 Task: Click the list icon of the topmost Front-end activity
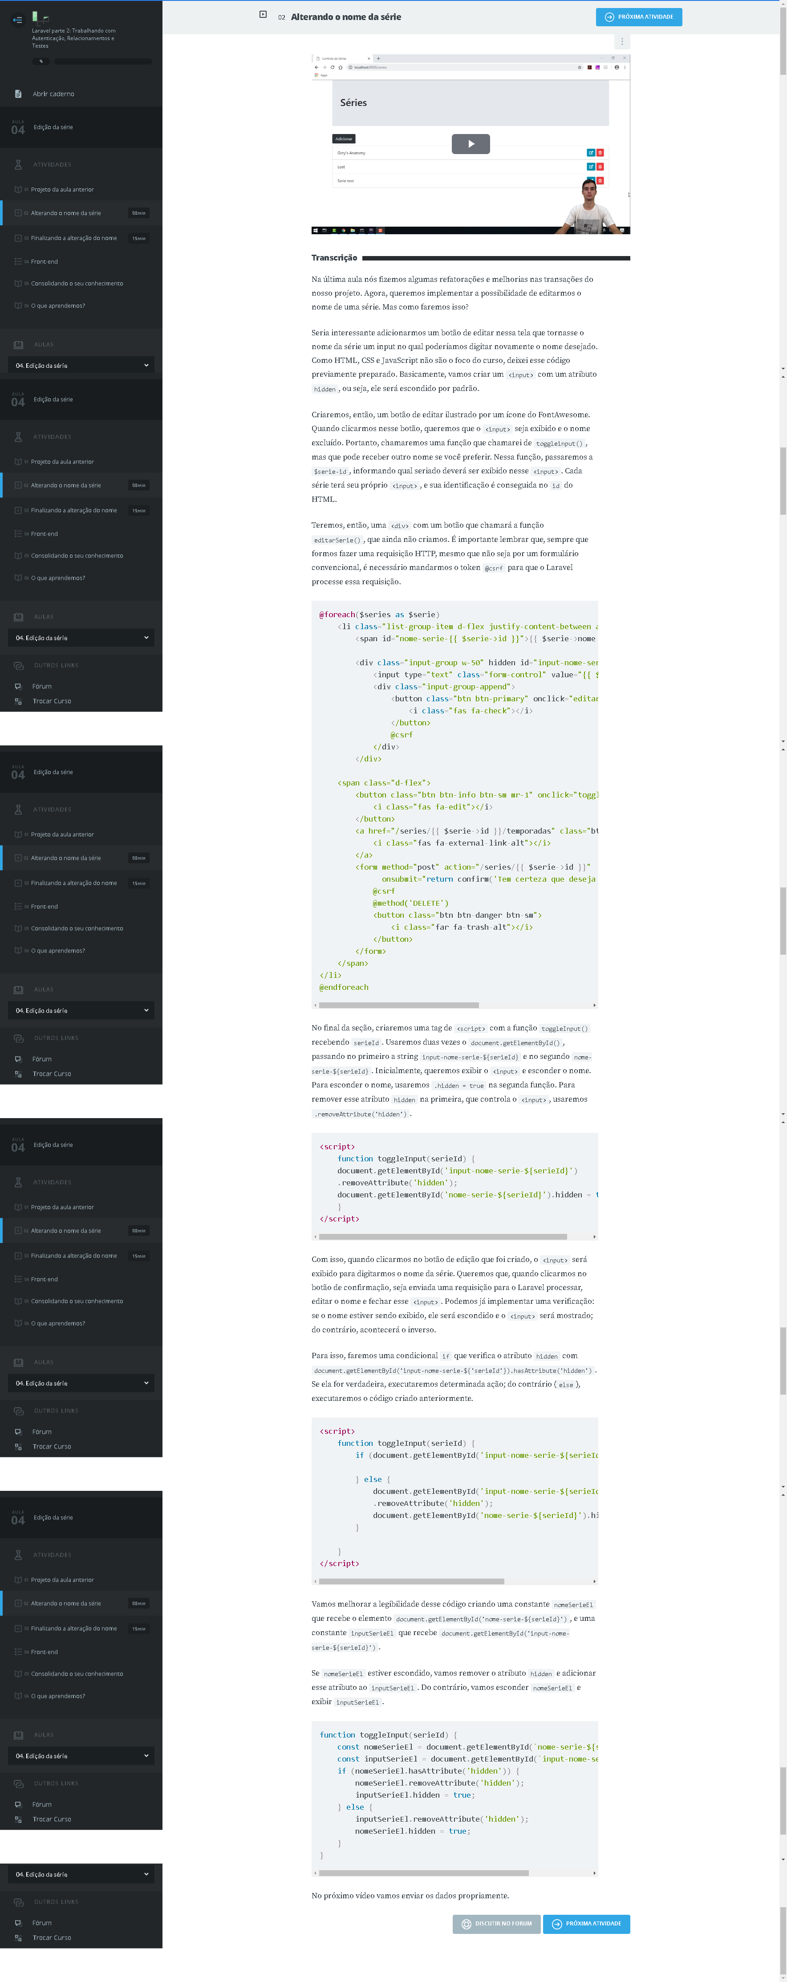pos(18,261)
